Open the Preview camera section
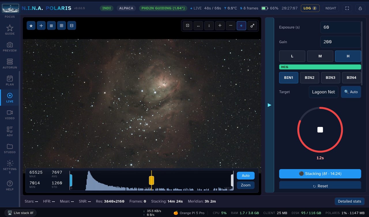369x217 pixels. (10, 47)
